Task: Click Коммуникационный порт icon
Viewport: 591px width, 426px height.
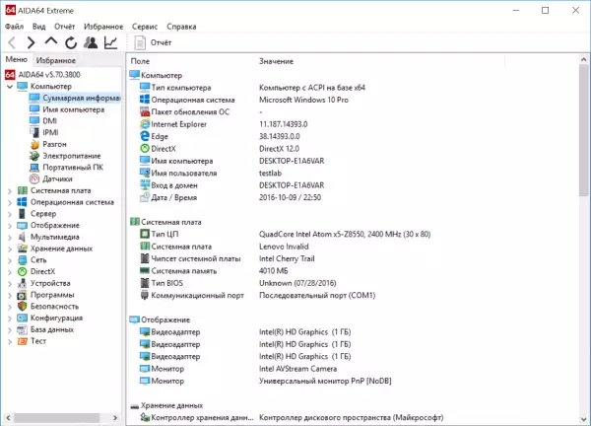Action: coord(145,295)
